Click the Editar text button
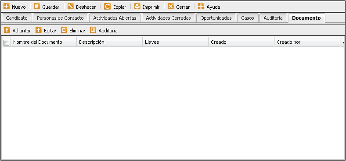This screenshot has height=161, width=346. [50, 31]
